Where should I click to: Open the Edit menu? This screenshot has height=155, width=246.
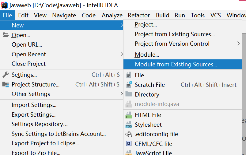pyautogui.click(x=23, y=15)
